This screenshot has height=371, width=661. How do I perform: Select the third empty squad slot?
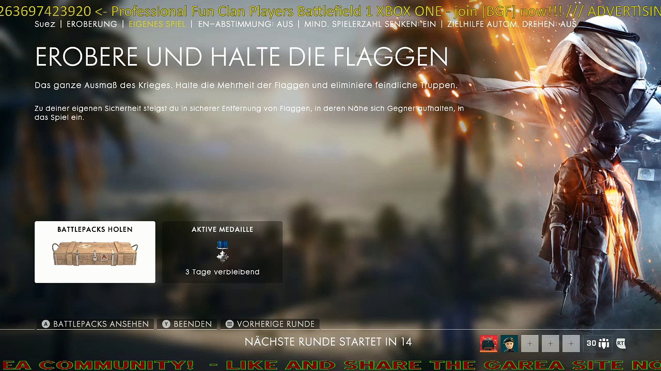coord(571,343)
